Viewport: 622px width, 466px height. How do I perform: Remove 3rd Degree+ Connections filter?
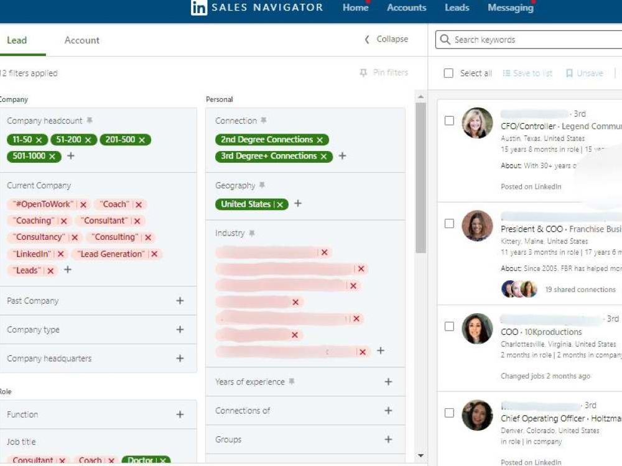[323, 157]
